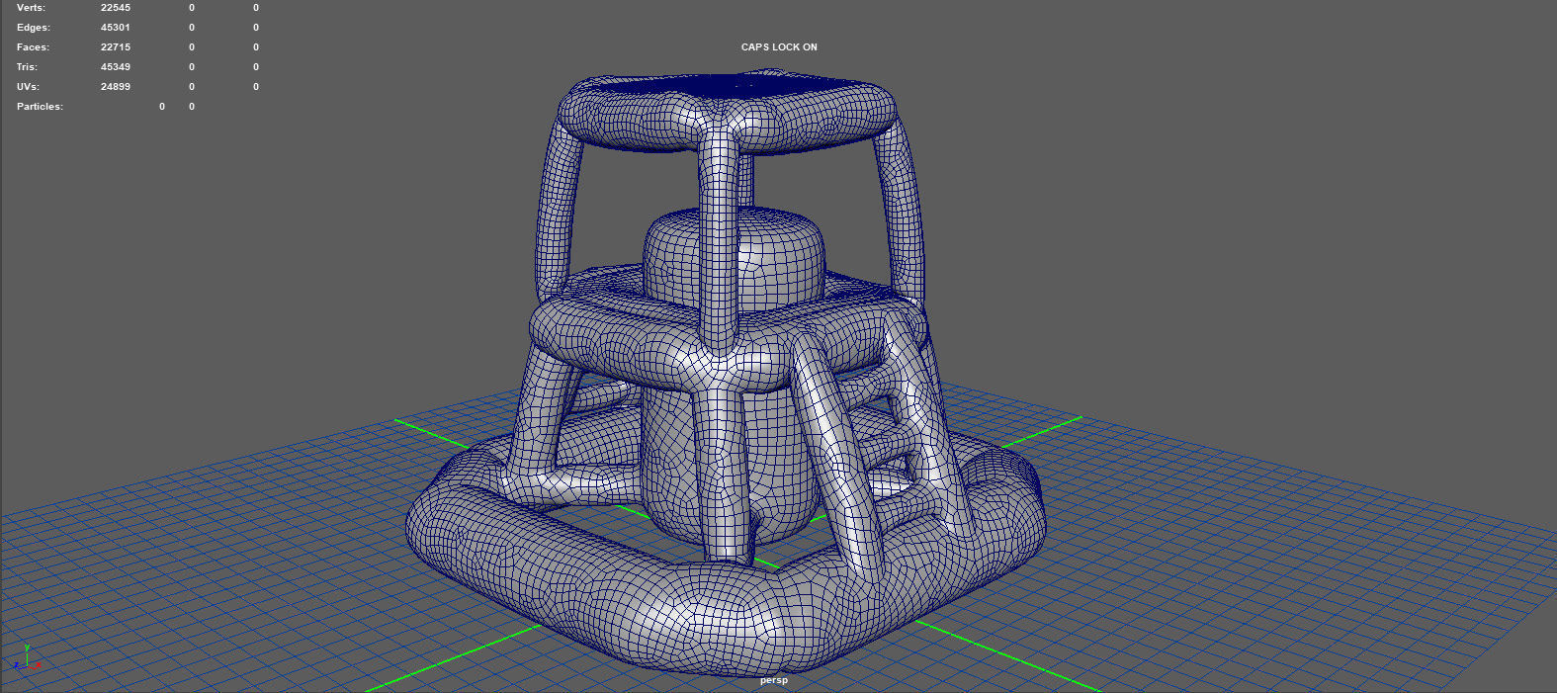The width and height of the screenshot is (1557, 693).
Task: Click the face count value 22715
Action: (116, 47)
